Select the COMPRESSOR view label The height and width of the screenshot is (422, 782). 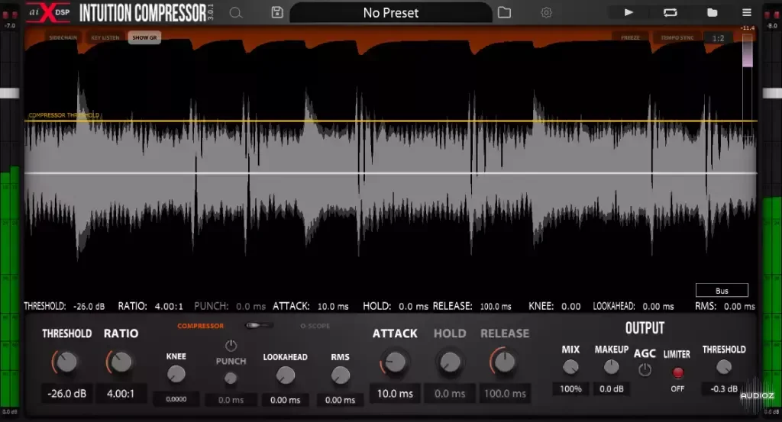pos(201,326)
